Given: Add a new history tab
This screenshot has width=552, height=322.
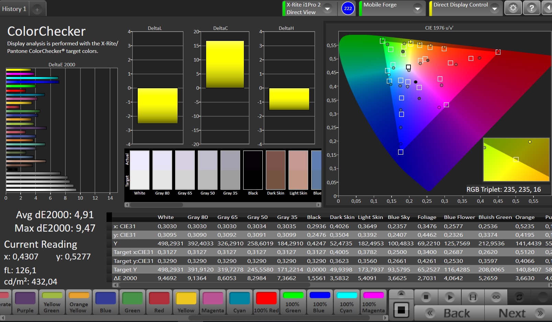Looking at the screenshot, I should (x=37, y=10).
